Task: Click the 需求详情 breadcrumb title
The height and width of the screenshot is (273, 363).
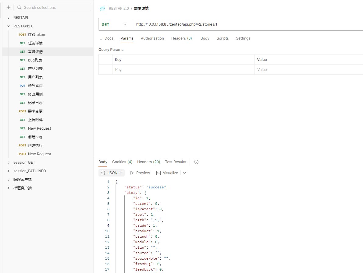Action: click(x=141, y=9)
